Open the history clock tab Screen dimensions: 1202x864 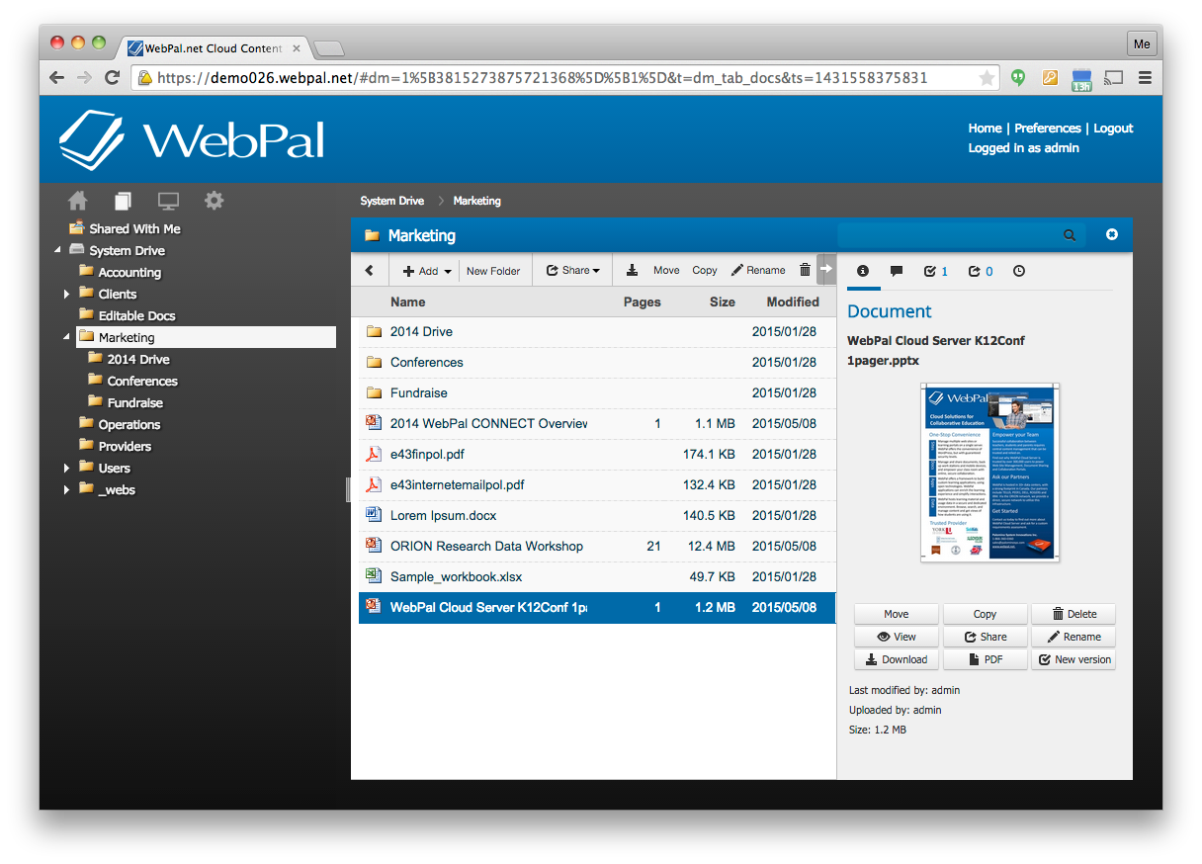pos(1019,271)
